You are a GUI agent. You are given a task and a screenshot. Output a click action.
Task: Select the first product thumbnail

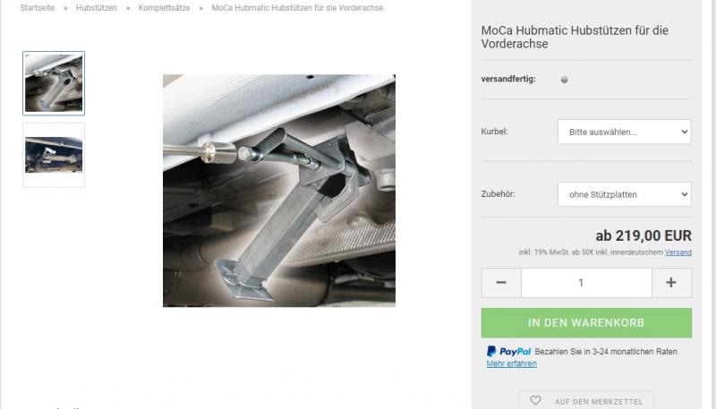tap(54, 83)
